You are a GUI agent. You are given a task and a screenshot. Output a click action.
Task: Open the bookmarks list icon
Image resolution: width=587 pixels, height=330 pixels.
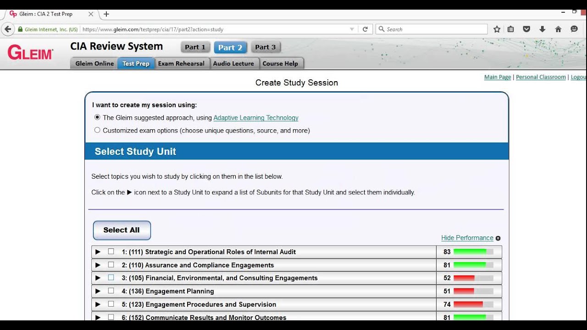(x=511, y=29)
